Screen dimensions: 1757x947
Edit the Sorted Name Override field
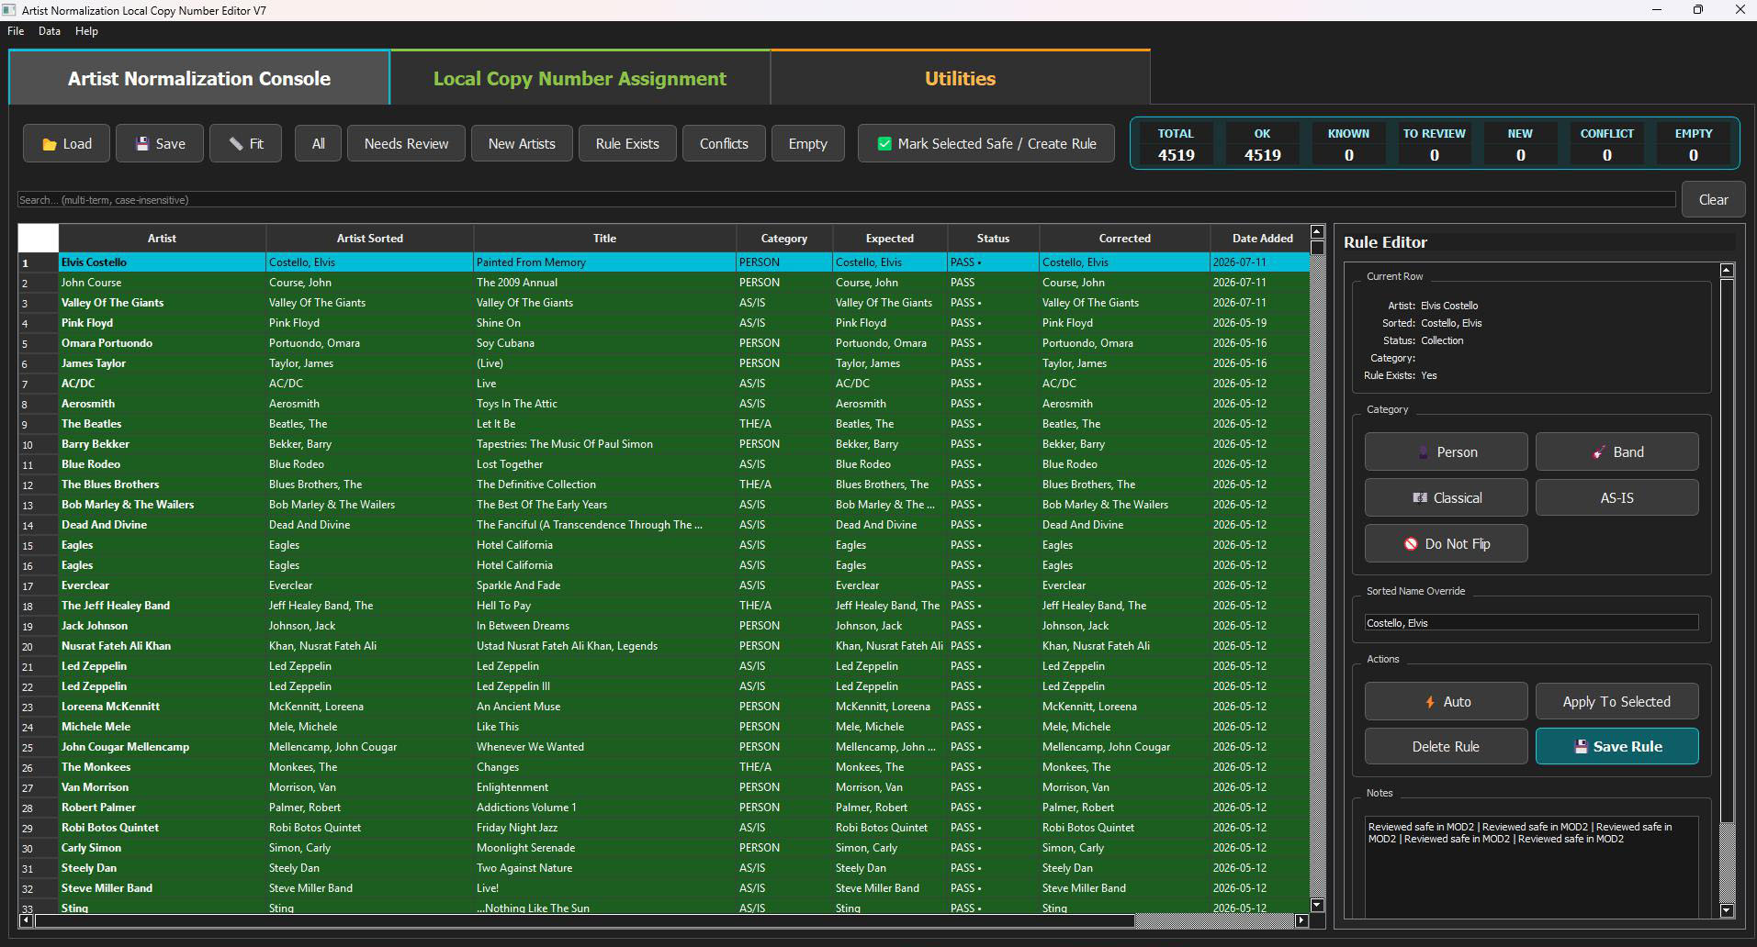coord(1531,623)
